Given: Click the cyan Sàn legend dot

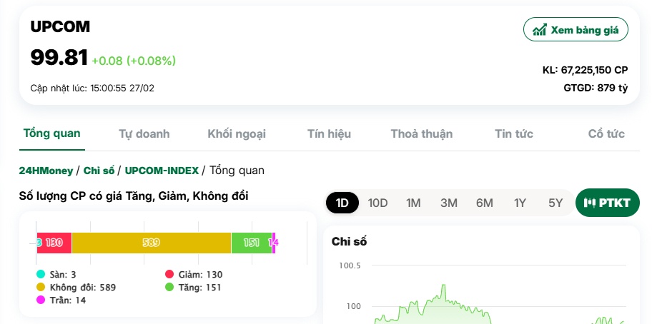Looking at the screenshot, I should pos(41,274).
